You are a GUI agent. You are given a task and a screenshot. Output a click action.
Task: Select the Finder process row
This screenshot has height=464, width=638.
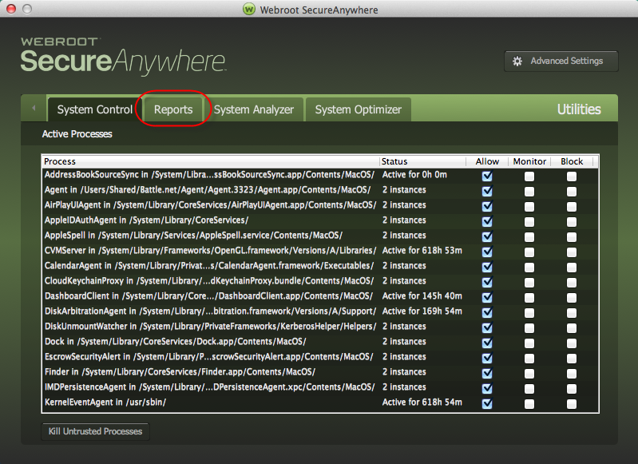coord(320,372)
